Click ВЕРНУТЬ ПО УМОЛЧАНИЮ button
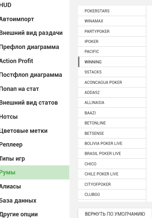 115,214
